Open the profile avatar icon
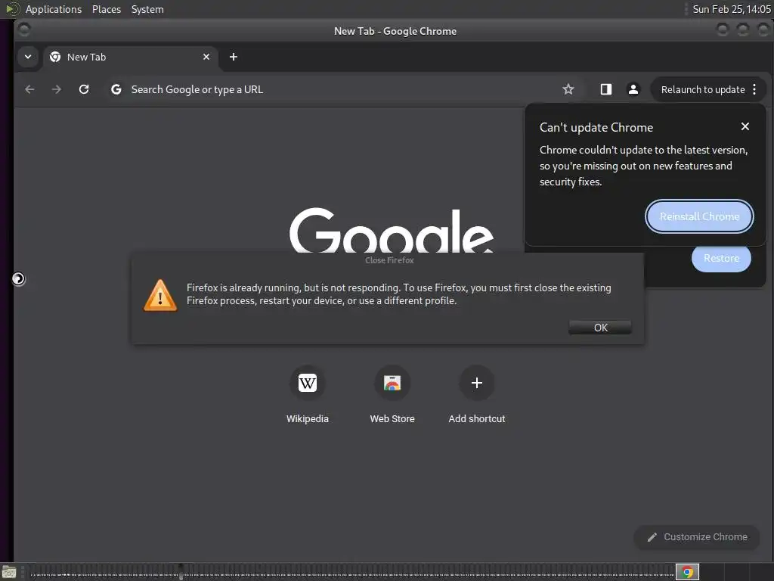The height and width of the screenshot is (581, 774). 633,89
